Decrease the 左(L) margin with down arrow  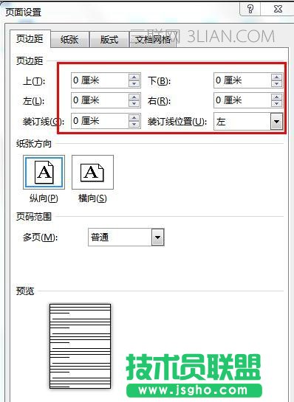[134, 103]
